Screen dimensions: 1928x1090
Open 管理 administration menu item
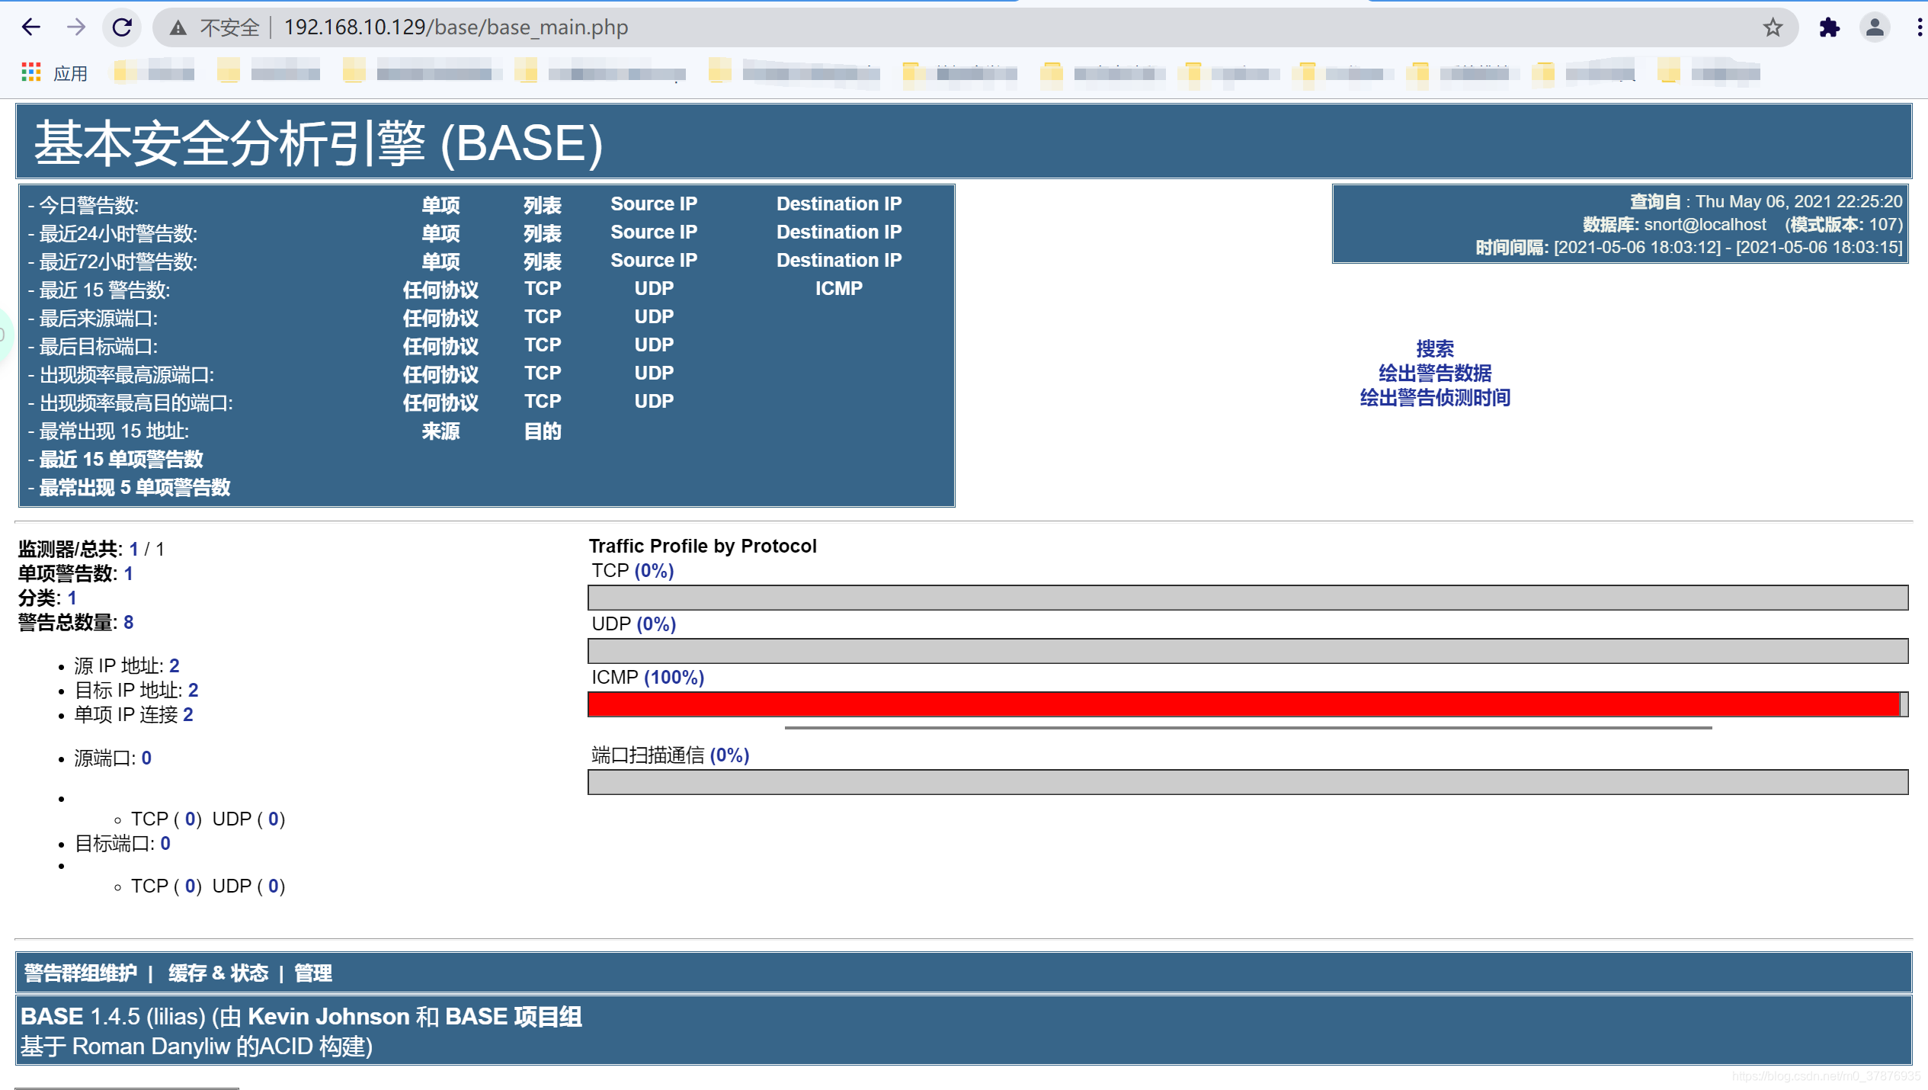tap(312, 973)
